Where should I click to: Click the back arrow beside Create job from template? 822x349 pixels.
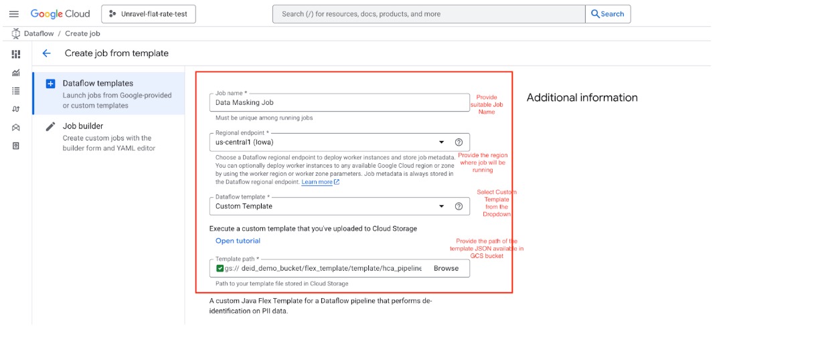46,53
